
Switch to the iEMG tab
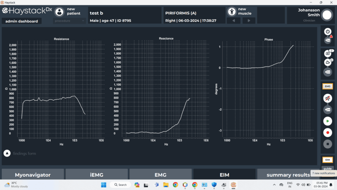click(96, 175)
